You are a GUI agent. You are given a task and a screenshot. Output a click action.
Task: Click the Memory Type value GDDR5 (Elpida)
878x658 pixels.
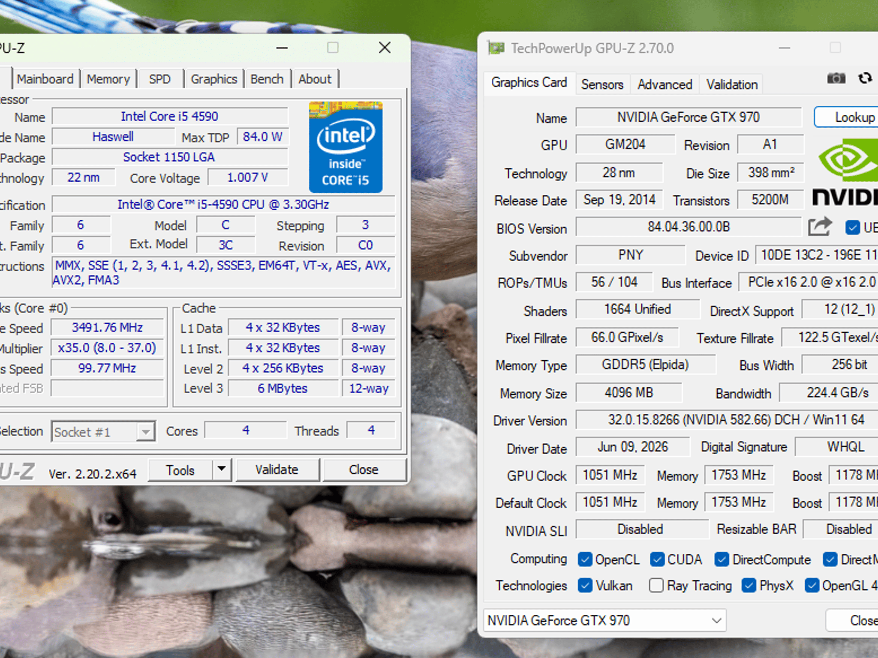(645, 364)
